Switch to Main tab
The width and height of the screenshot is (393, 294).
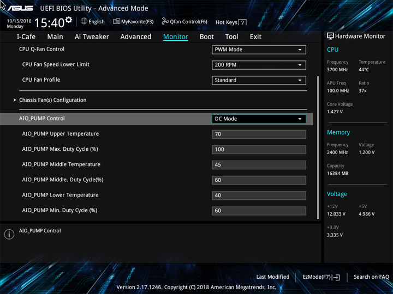click(x=55, y=37)
